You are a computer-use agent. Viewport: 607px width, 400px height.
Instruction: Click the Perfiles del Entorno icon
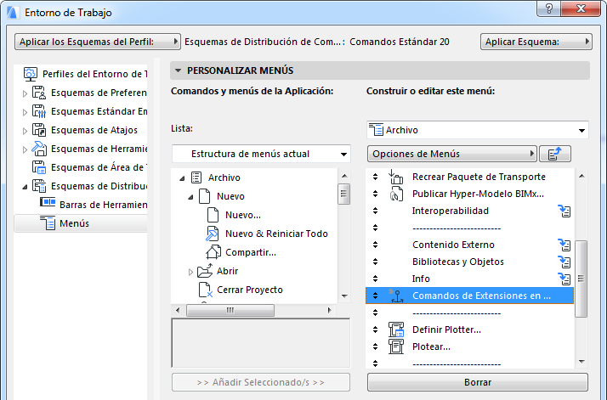pos(30,74)
